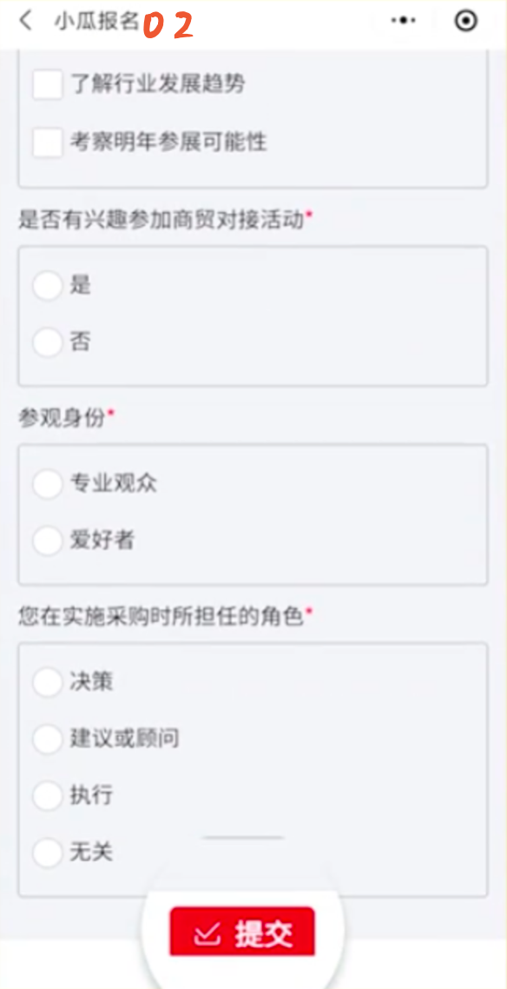Image resolution: width=507 pixels, height=989 pixels.
Task: Tap the 是否有兴趣参加商贸对接活动 label
Action: [x=161, y=220]
